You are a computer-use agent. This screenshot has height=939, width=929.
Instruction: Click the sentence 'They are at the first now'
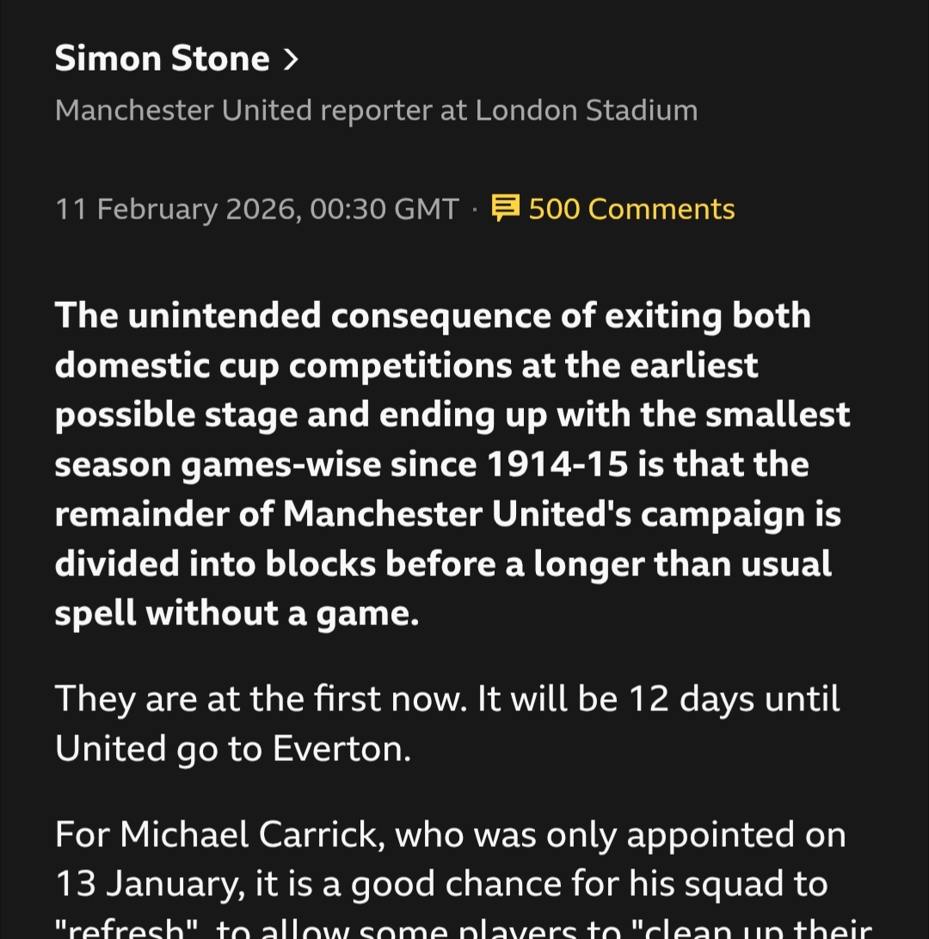pyautogui.click(x=261, y=698)
